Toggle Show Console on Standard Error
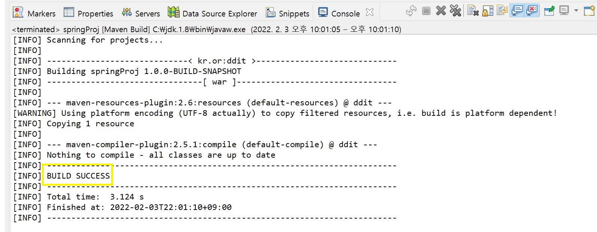Viewport: 597px width, 232px height. [x=531, y=11]
